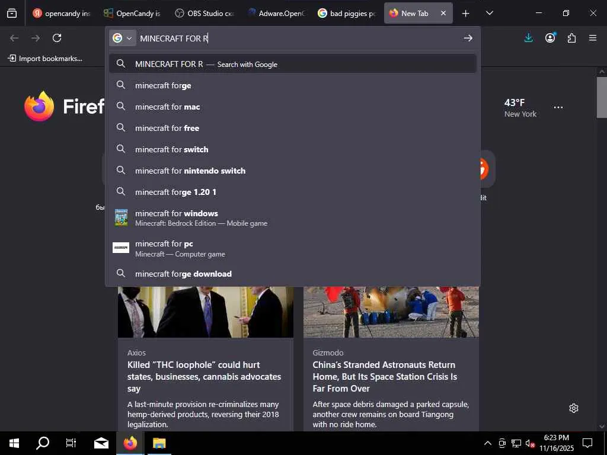Expand the list all tabs chevron
Viewport: 607px width, 455px height.
(x=489, y=13)
